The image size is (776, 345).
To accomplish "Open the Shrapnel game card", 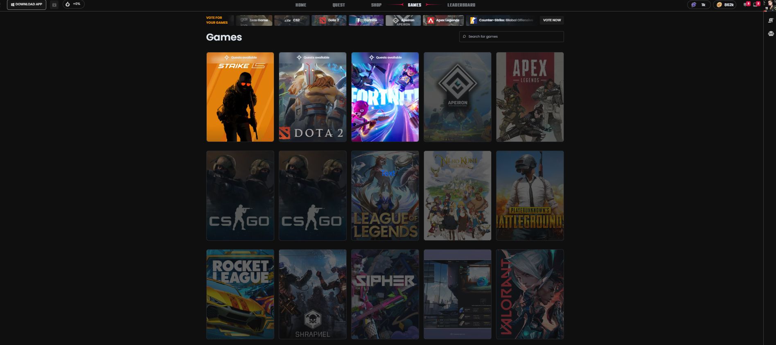I will [x=313, y=294].
